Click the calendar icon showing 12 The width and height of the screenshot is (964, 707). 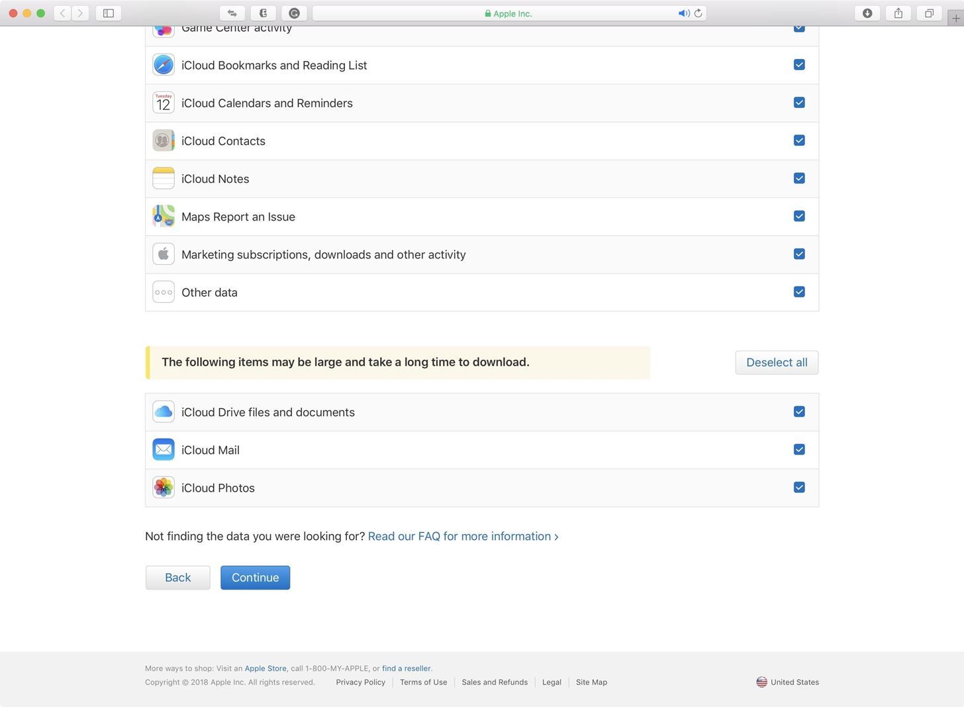pyautogui.click(x=164, y=103)
